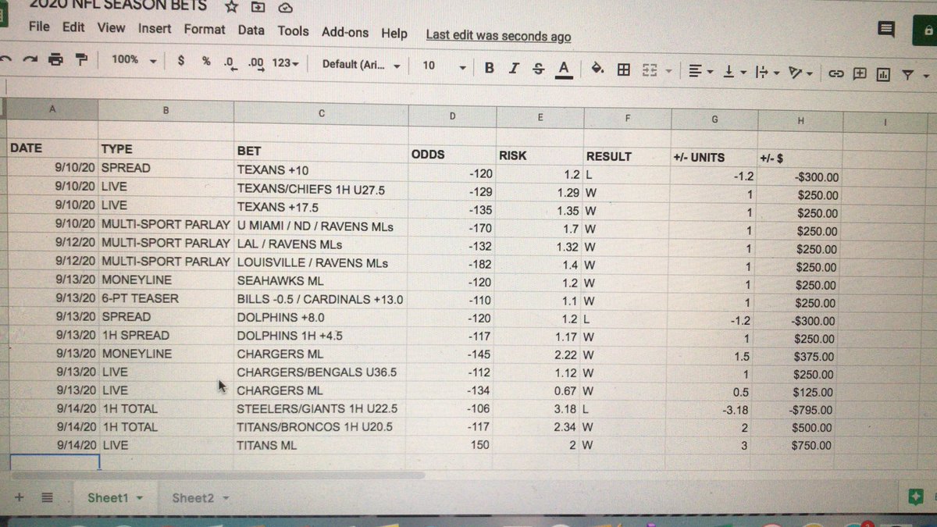Click the redo arrow in toolbar
937x527 pixels.
pyautogui.click(x=30, y=59)
